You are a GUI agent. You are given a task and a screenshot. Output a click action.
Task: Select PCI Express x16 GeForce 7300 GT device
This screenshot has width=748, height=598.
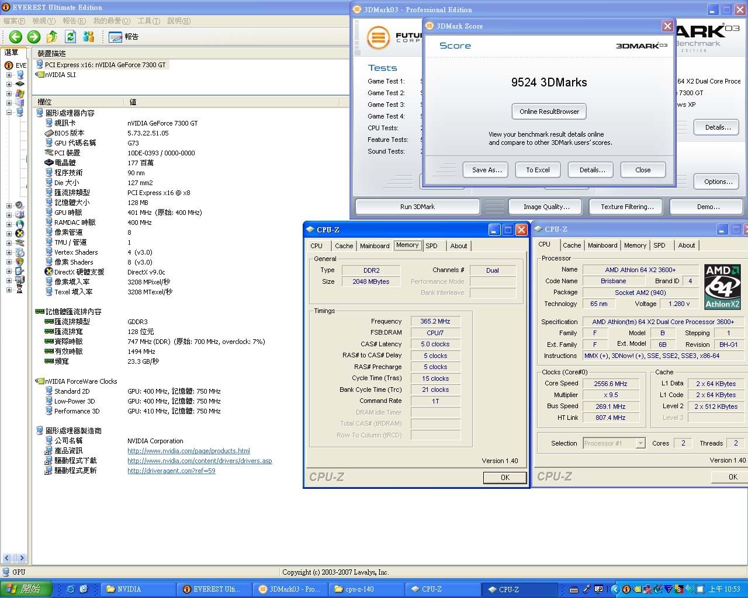[x=101, y=65]
